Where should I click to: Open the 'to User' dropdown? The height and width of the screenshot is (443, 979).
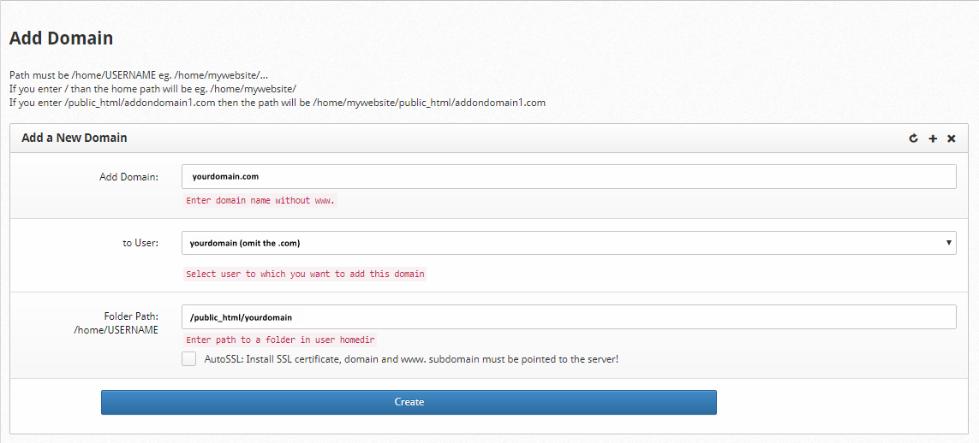pyautogui.click(x=569, y=243)
